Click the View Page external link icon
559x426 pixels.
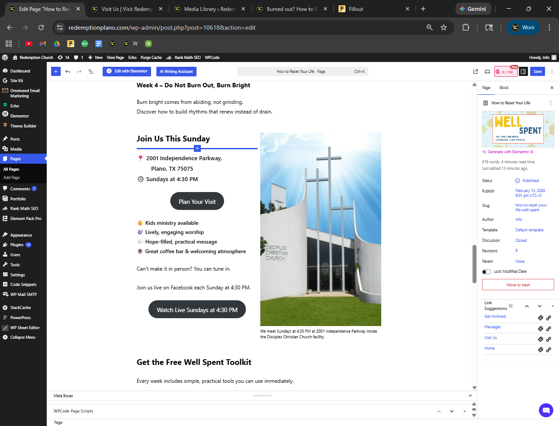[x=476, y=72]
